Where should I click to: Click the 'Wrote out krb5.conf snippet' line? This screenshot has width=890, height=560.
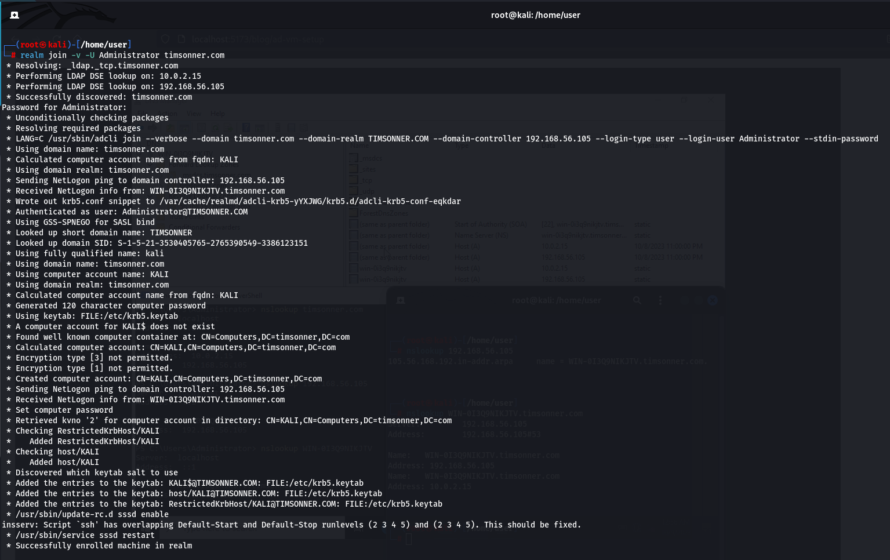coord(234,201)
